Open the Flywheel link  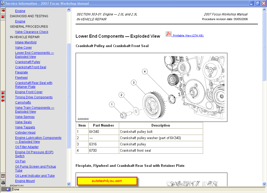click(21, 78)
